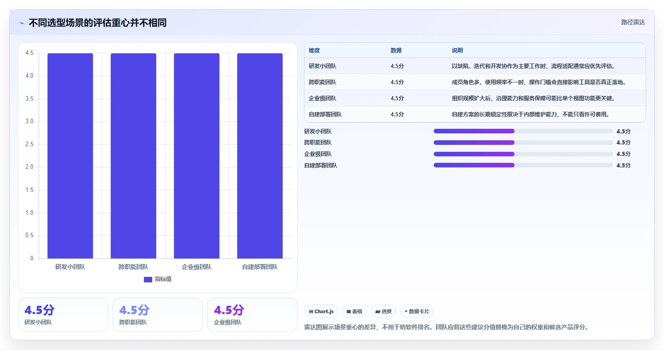664x350 pixels.
Task: Click the chart title 不同选型场景的评估重心并不相同
Action: (x=97, y=23)
